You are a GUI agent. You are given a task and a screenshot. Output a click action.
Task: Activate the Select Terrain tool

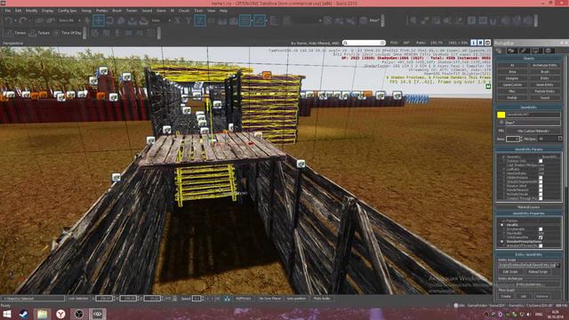(132, 20)
